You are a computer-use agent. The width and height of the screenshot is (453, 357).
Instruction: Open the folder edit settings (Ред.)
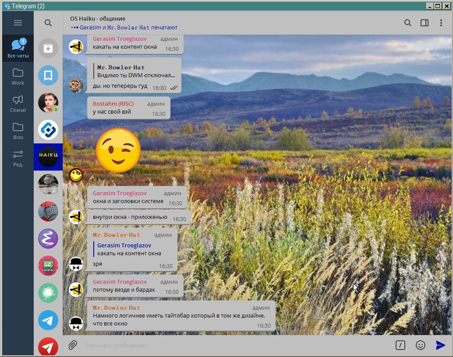pyautogui.click(x=18, y=158)
